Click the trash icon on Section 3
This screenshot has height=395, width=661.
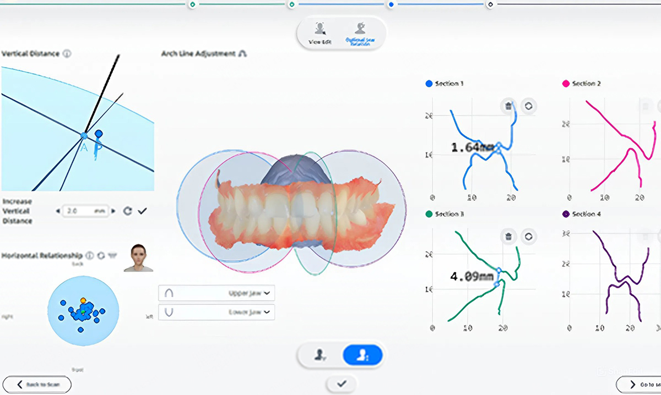(x=508, y=237)
